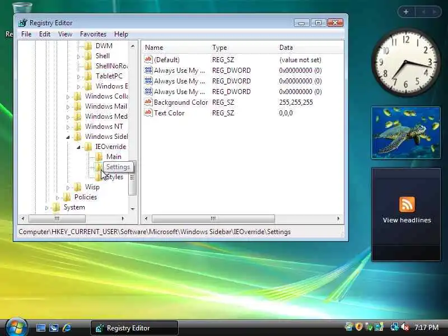The image size is (448, 336).
Task: Click the tree pane horizontal scroll right arrow
Action: click(123, 218)
